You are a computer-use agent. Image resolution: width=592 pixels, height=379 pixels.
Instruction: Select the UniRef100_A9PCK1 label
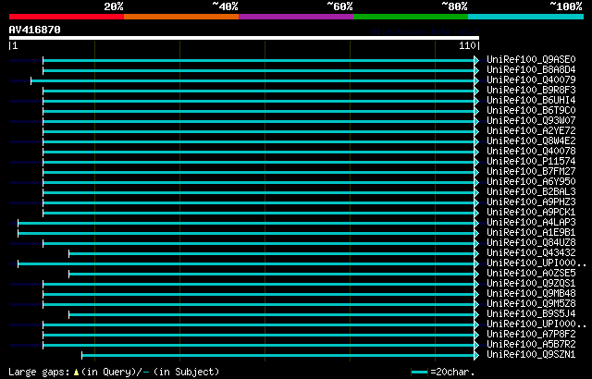531,213
